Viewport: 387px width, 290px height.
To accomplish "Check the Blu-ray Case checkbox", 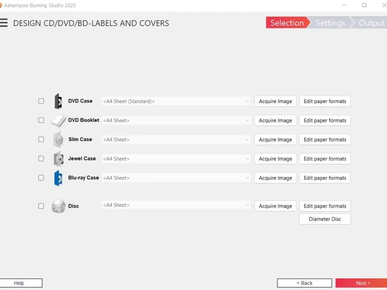I will tap(41, 178).
